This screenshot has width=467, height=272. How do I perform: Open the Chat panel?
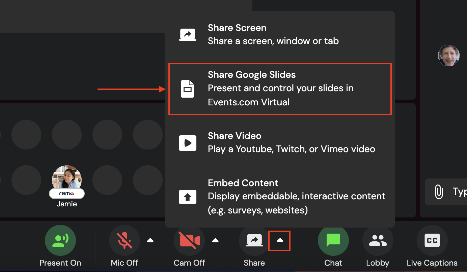333,240
